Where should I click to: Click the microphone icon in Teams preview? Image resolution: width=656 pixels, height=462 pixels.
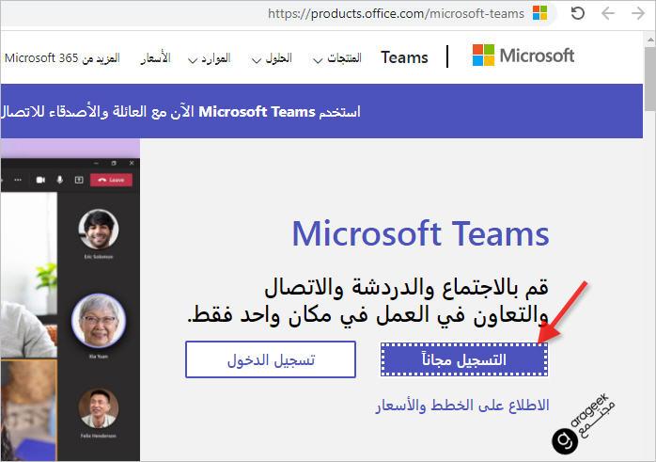coord(60,180)
